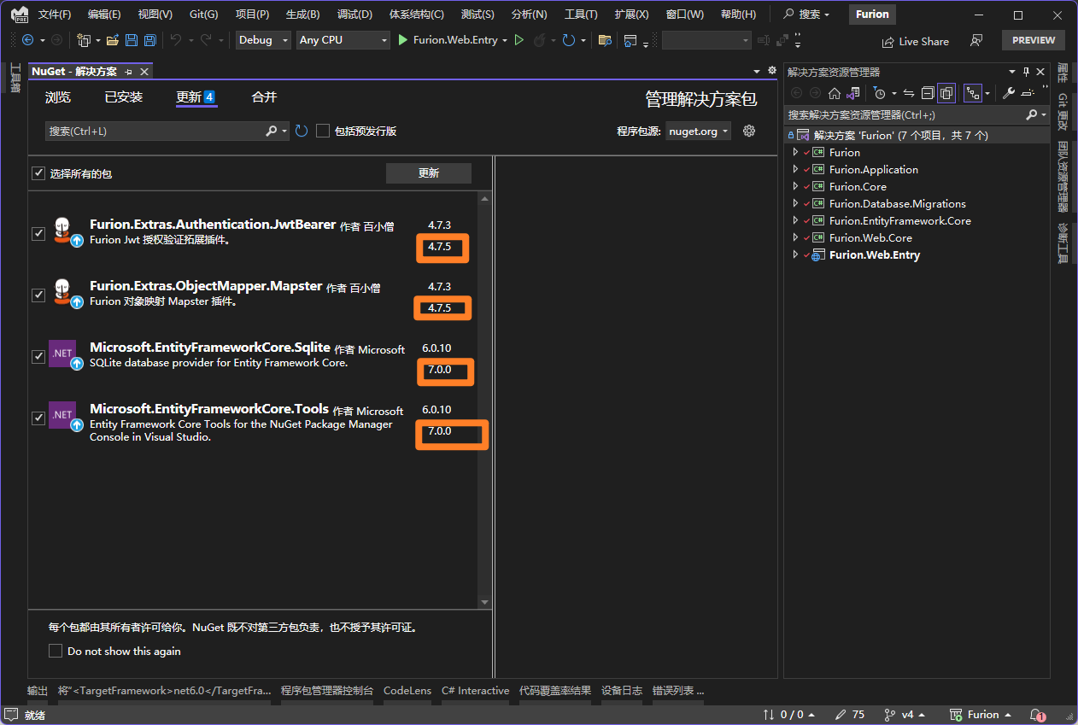The height and width of the screenshot is (725, 1078).
Task: Click the feedback person icon
Action: coord(976,40)
